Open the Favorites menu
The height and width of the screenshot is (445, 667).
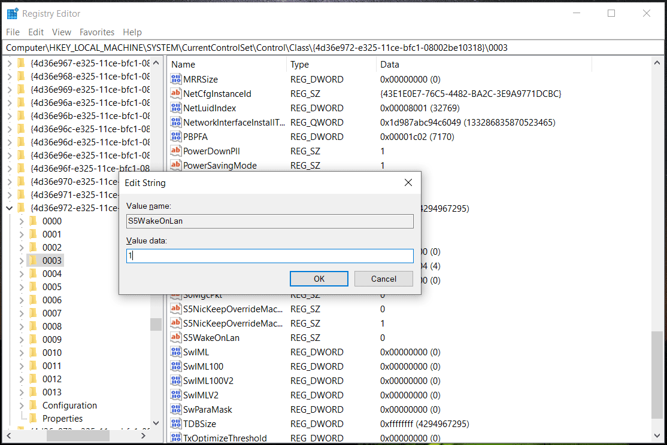97,32
